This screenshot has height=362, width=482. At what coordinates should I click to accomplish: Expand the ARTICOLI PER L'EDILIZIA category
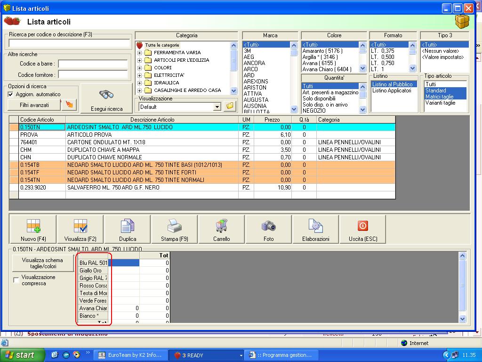(x=139, y=60)
